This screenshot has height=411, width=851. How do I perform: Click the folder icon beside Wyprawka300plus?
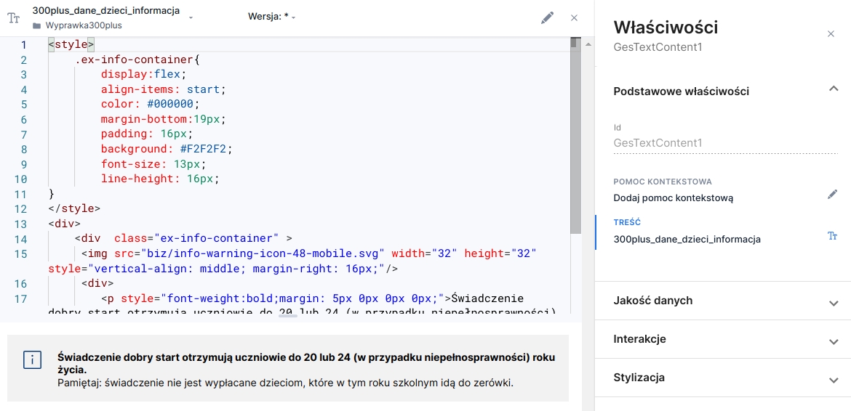37,25
